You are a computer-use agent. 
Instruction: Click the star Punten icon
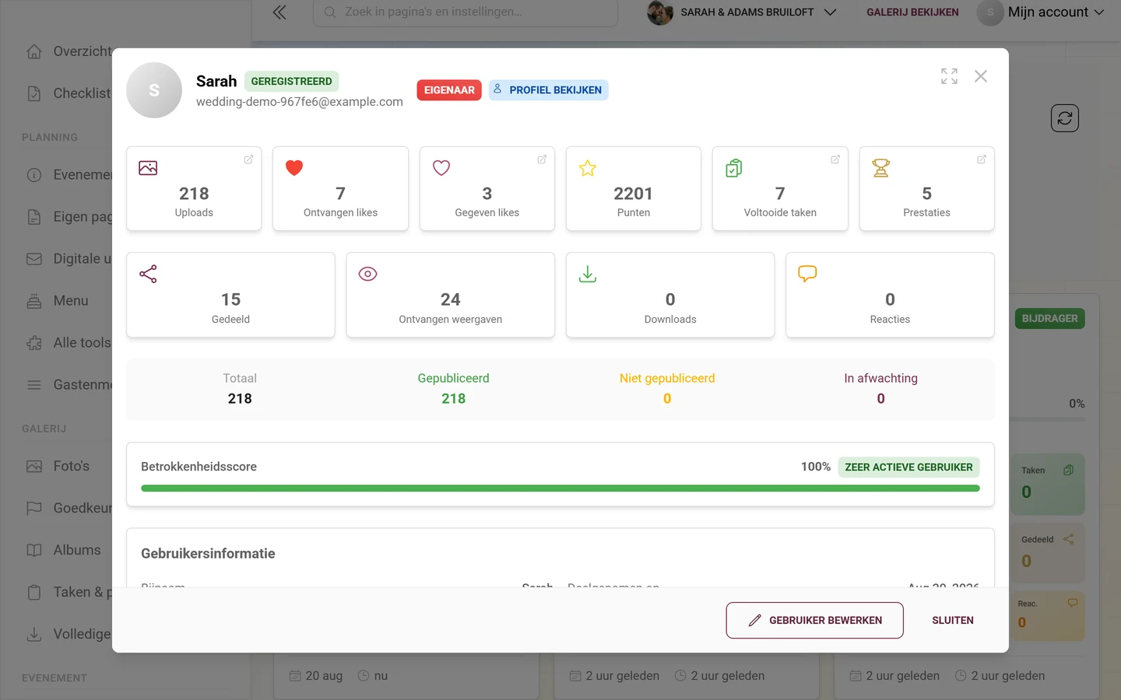pyautogui.click(x=588, y=168)
